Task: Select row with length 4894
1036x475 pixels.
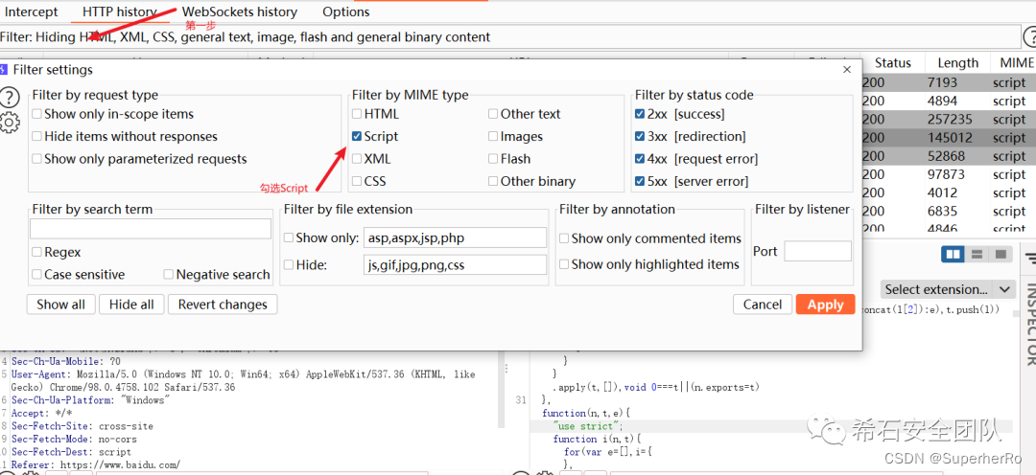Action: point(949,101)
